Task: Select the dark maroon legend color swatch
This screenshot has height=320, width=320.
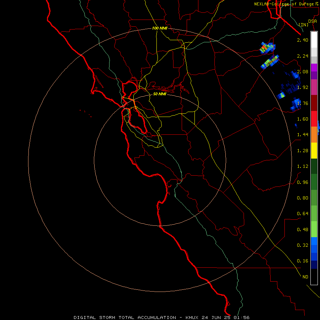Action: 314,103
